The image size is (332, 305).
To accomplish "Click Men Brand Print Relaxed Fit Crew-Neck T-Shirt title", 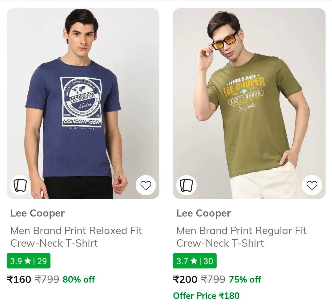I will (x=76, y=237).
